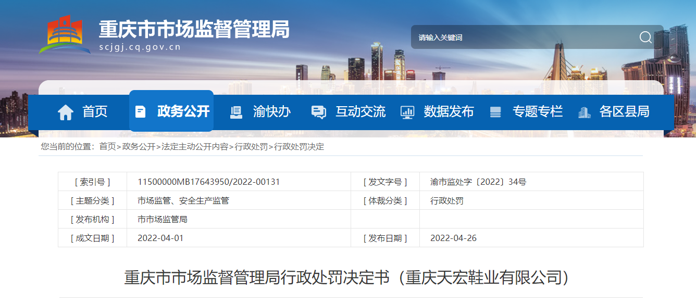The height and width of the screenshot is (304, 696).
Task: Click the chart icon beside 数据发布
Action: [407, 112]
